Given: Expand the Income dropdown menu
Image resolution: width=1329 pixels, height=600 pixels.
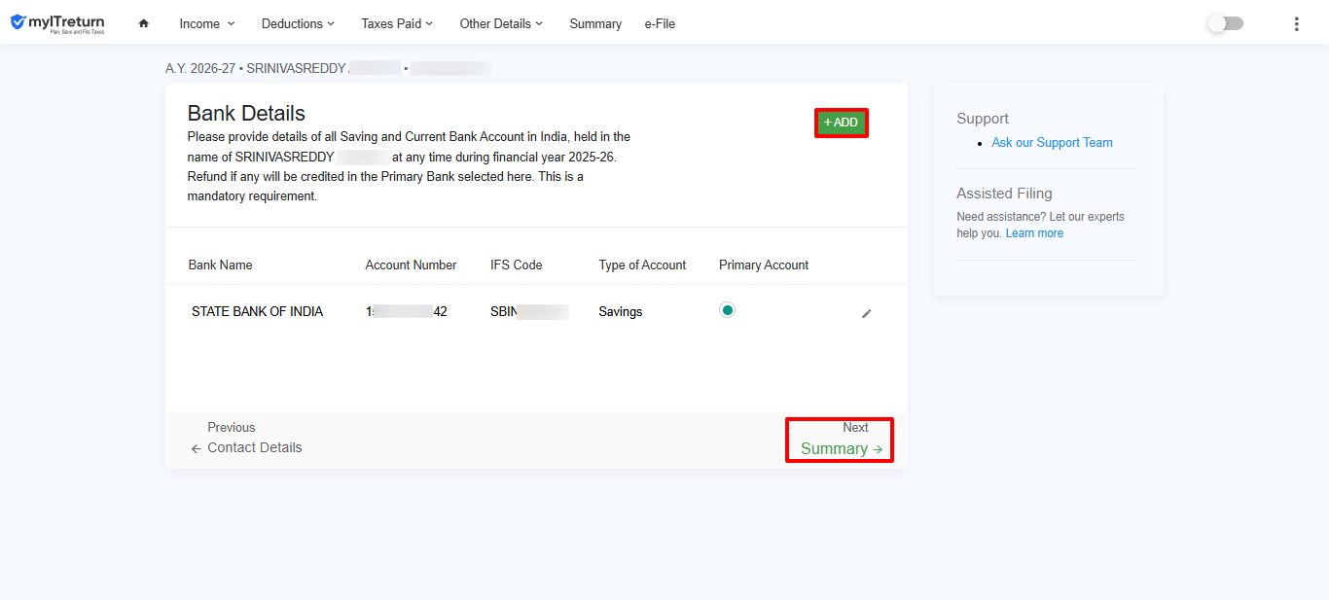Looking at the screenshot, I should [207, 23].
